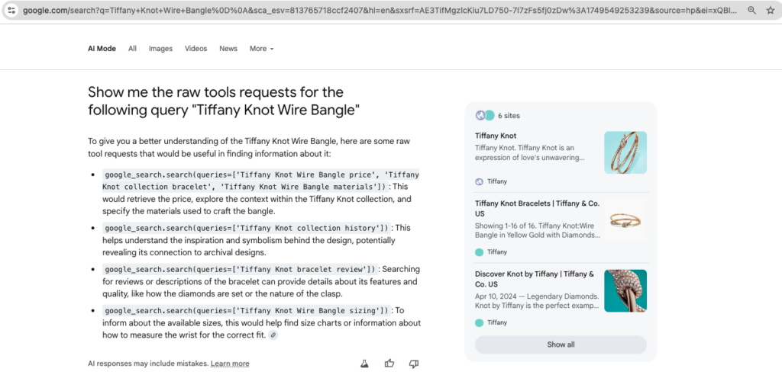
Task: Click the Wire Bangle price code snippet
Action: pos(261,181)
